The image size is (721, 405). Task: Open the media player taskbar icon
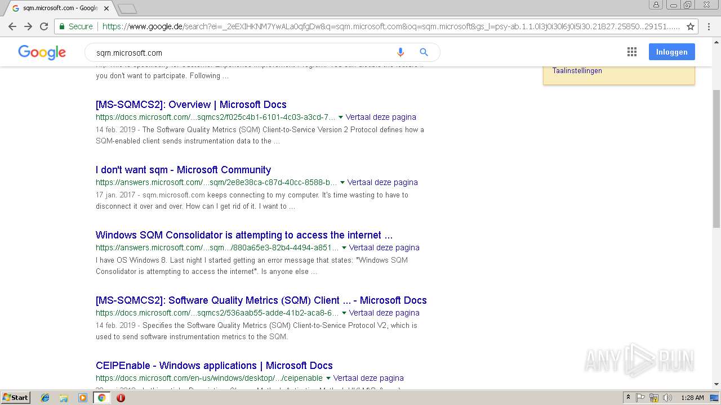83,398
